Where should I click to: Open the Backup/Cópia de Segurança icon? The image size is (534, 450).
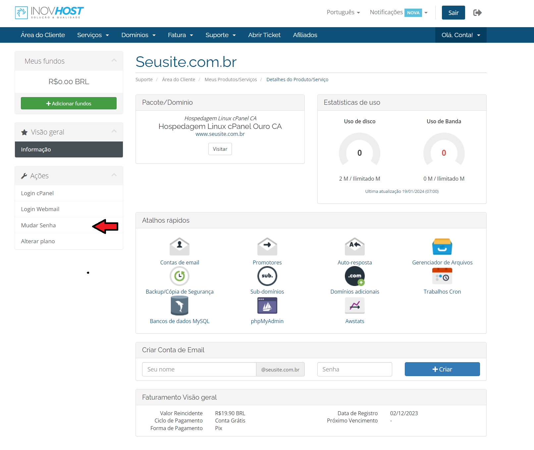(179, 276)
